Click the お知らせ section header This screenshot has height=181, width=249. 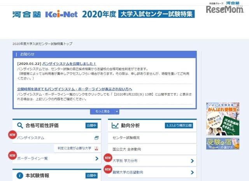pyautogui.click(x=105, y=54)
